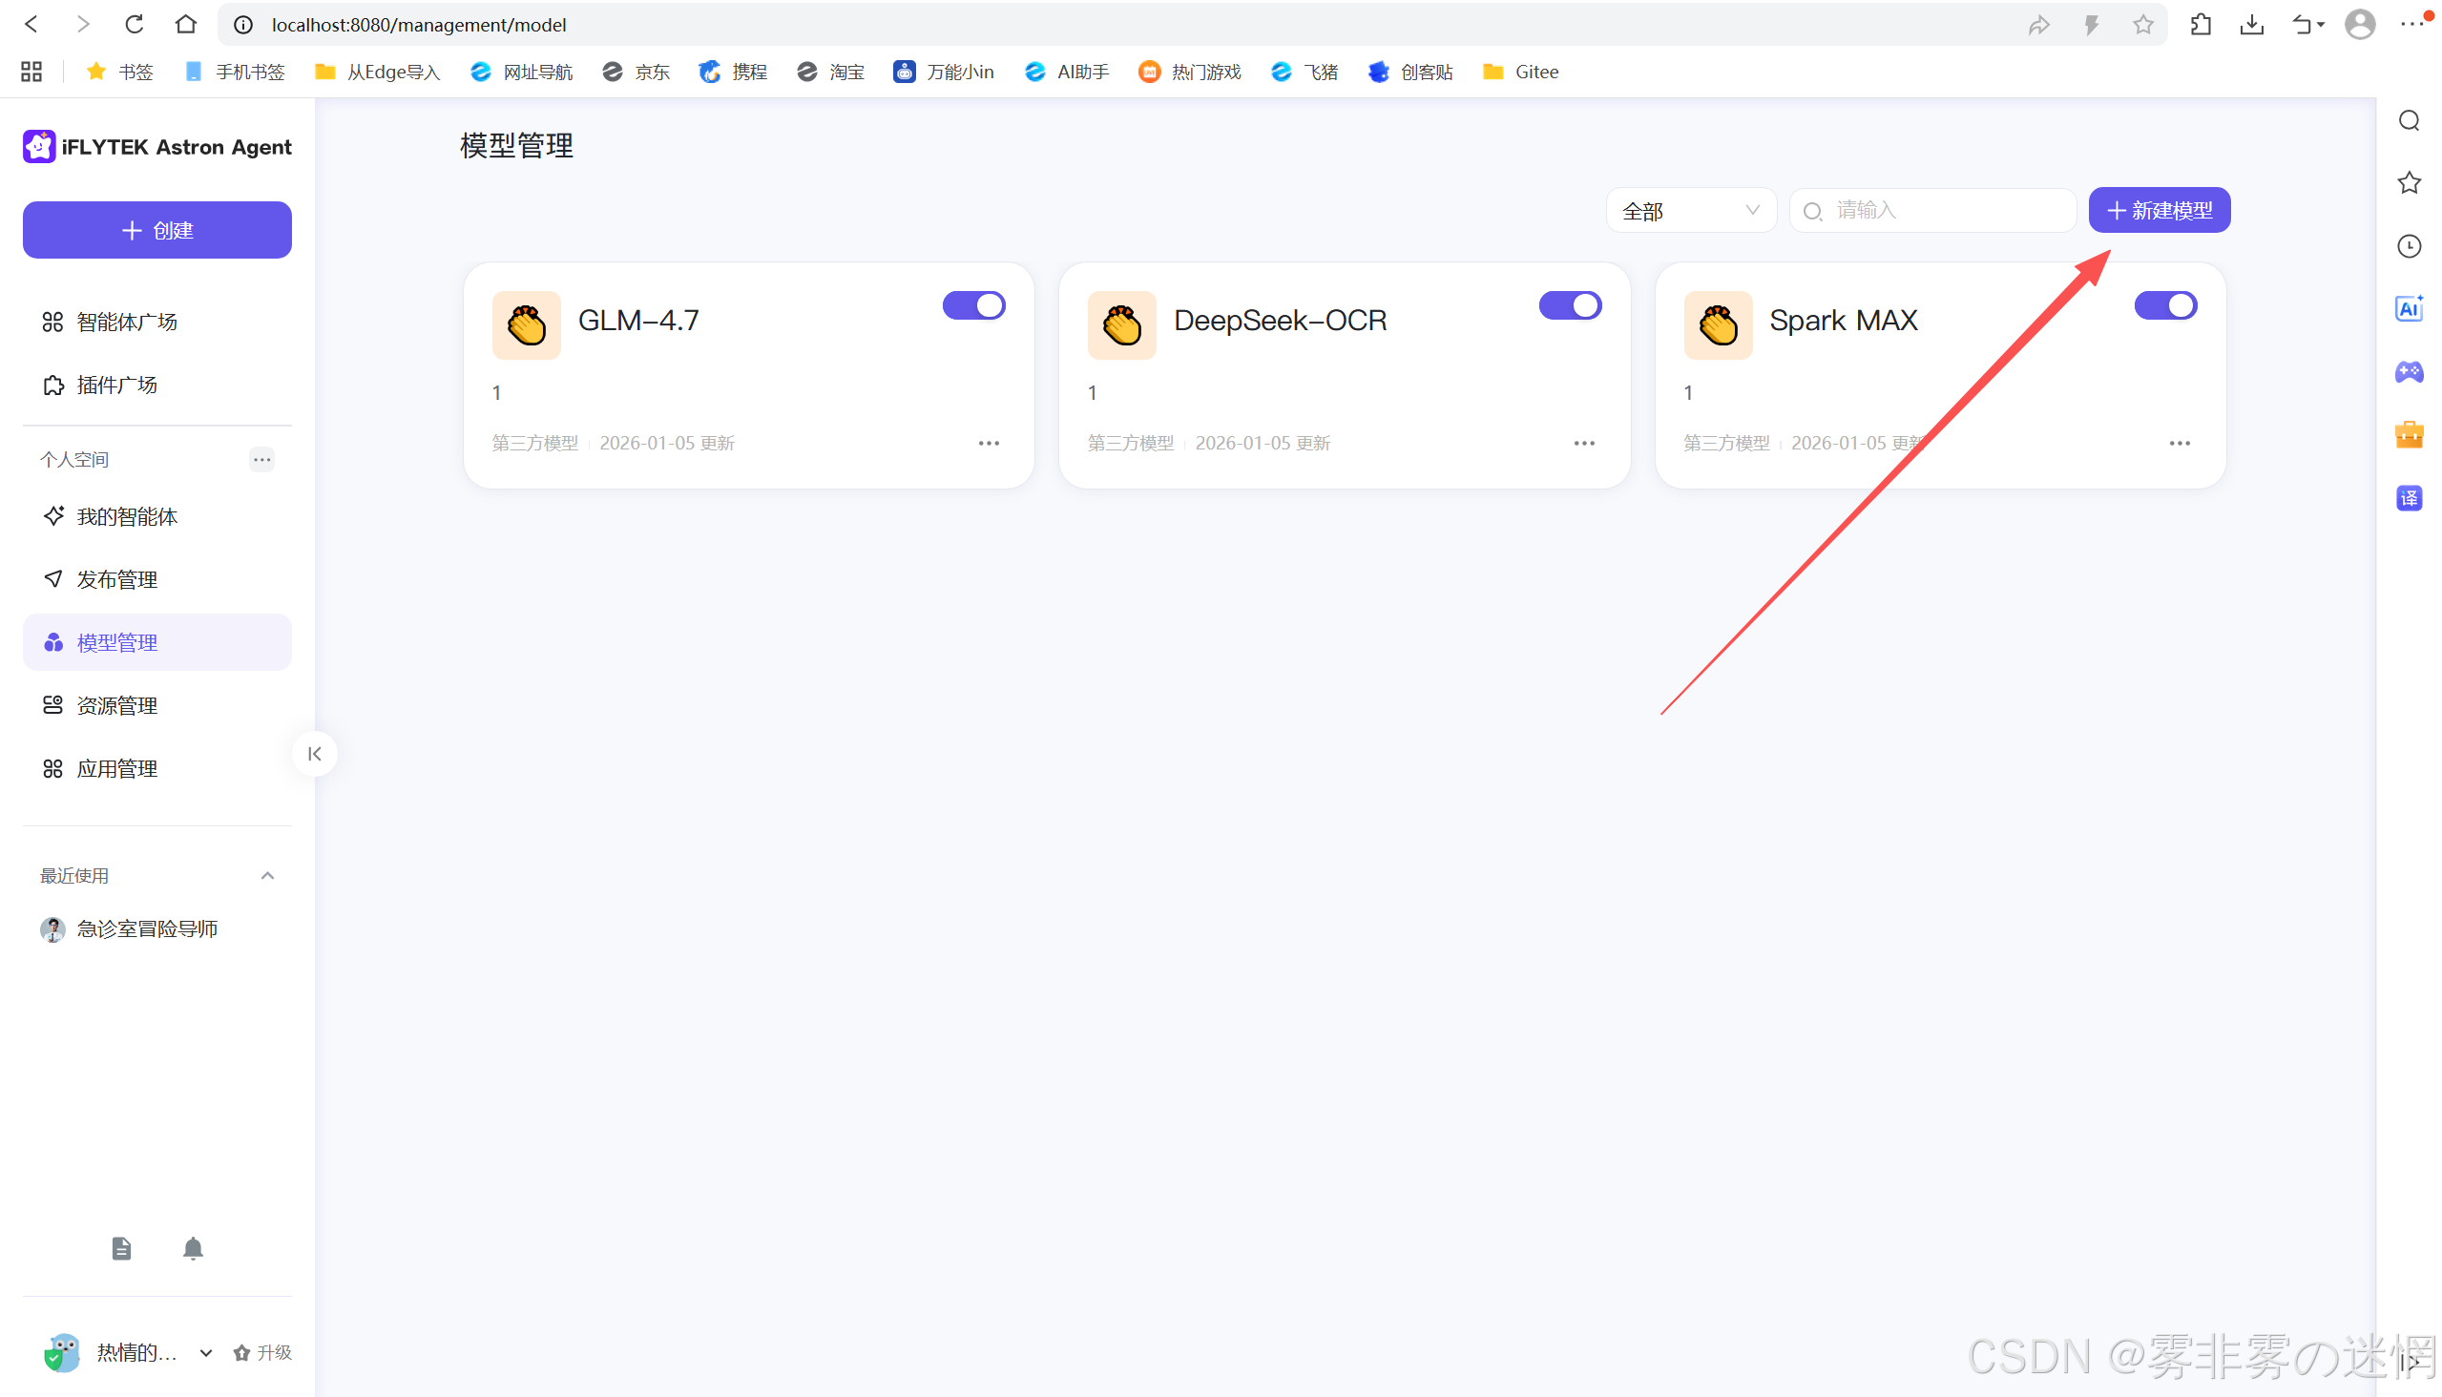Collapse the 最近使用 section
Viewport: 2442px width, 1397px height.
click(268, 876)
